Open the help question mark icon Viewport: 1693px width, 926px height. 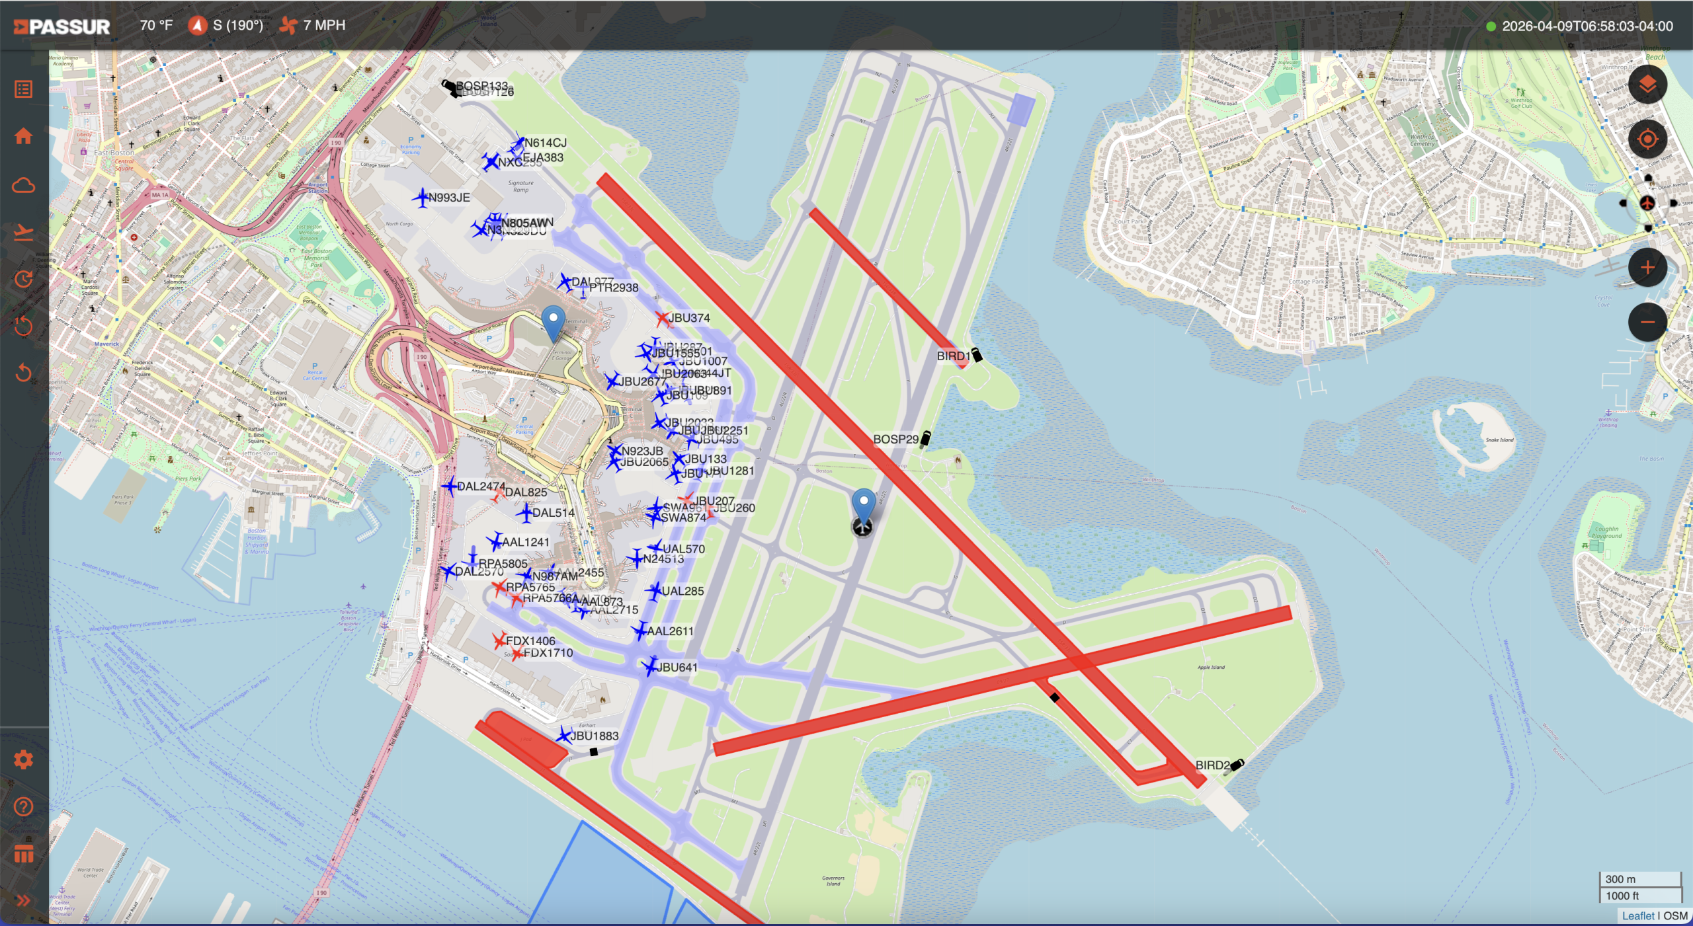(23, 806)
